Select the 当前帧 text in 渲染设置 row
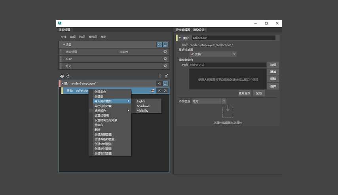Image resolution: width=338 pixels, height=195 pixels. click(124, 52)
